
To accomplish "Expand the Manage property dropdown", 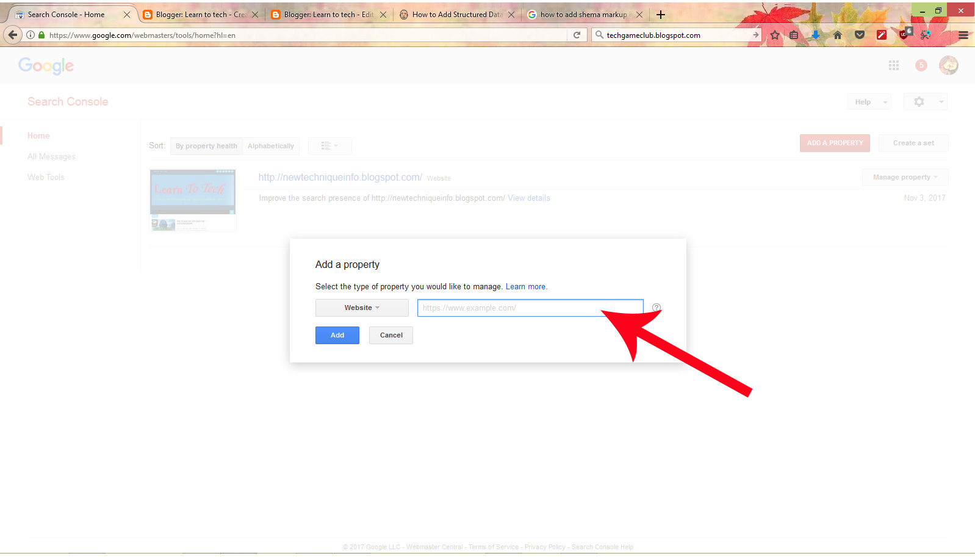I will click(x=905, y=178).
